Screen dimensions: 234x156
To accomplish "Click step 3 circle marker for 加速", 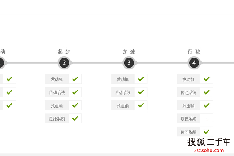I will coord(129,63).
